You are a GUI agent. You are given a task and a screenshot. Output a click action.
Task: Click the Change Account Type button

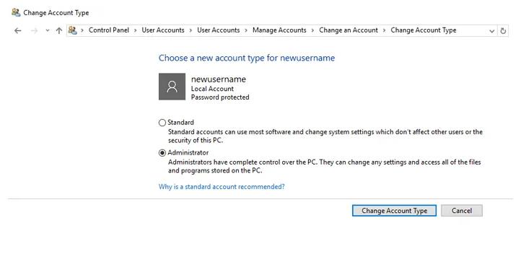pos(394,211)
